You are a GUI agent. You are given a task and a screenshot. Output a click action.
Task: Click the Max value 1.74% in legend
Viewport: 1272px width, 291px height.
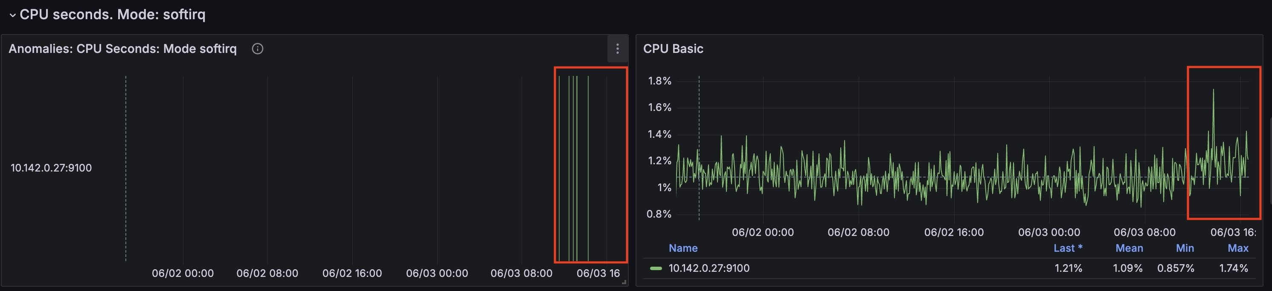1234,268
